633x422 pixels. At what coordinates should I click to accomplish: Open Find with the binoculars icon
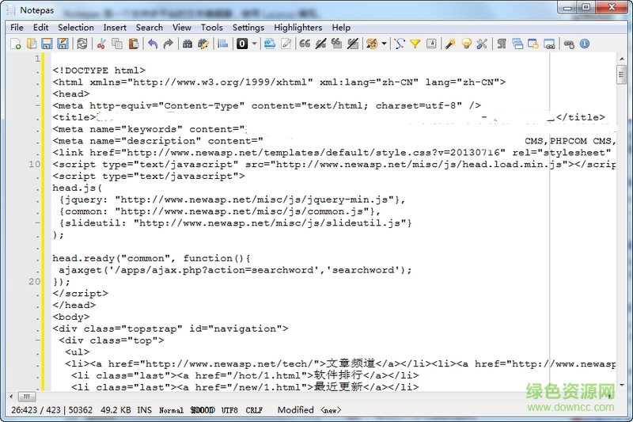click(x=188, y=44)
